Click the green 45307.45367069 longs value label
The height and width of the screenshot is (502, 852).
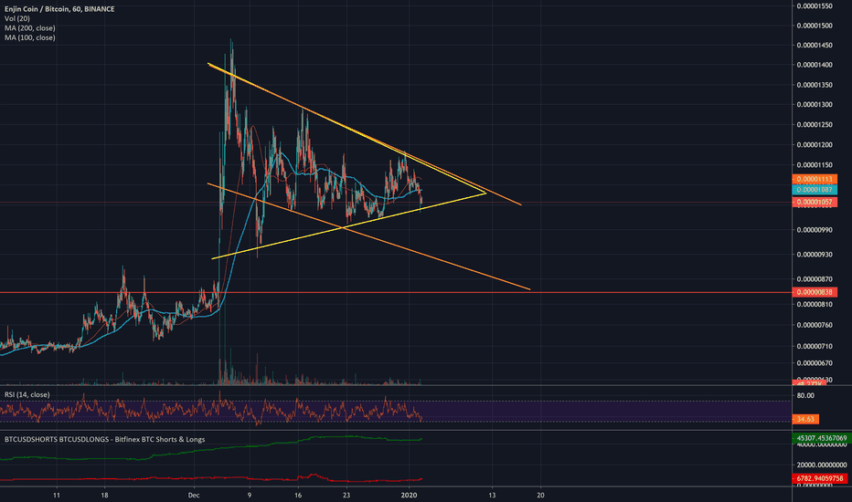click(822, 438)
